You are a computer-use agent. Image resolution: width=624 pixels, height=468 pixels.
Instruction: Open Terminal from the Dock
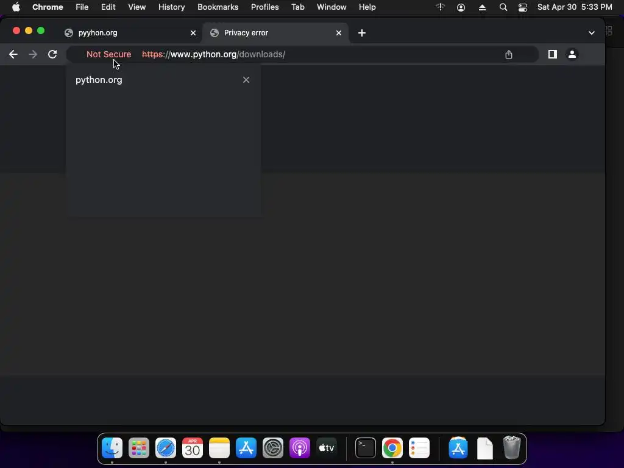point(366,448)
